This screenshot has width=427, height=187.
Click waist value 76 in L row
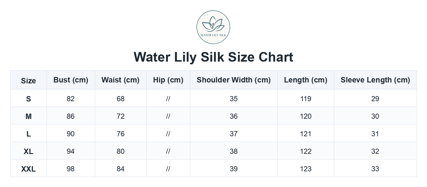coord(121,134)
